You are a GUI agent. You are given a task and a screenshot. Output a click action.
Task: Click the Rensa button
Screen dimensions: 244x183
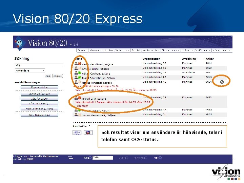(58, 76)
